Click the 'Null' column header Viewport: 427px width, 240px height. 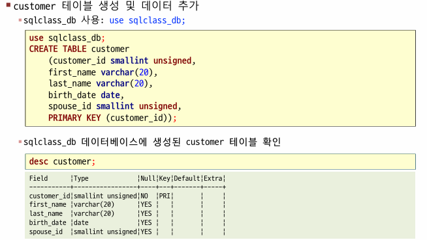(x=148, y=178)
